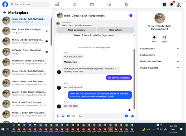Open purple conversation info icon
The height and width of the screenshot is (136, 186).
coord(131,16)
